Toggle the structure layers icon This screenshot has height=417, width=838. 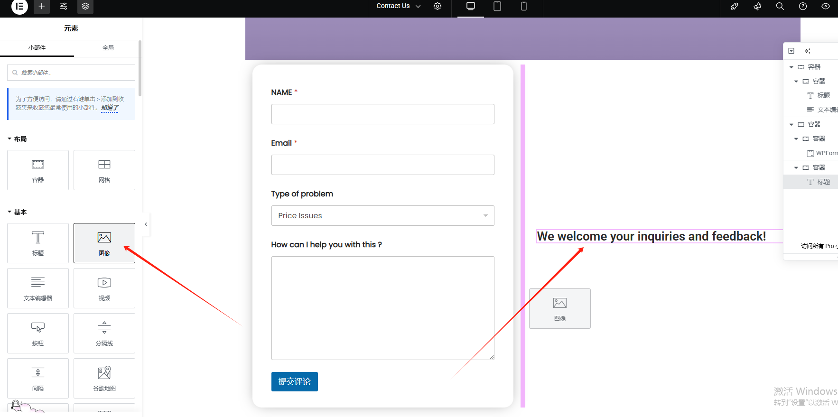85,7
